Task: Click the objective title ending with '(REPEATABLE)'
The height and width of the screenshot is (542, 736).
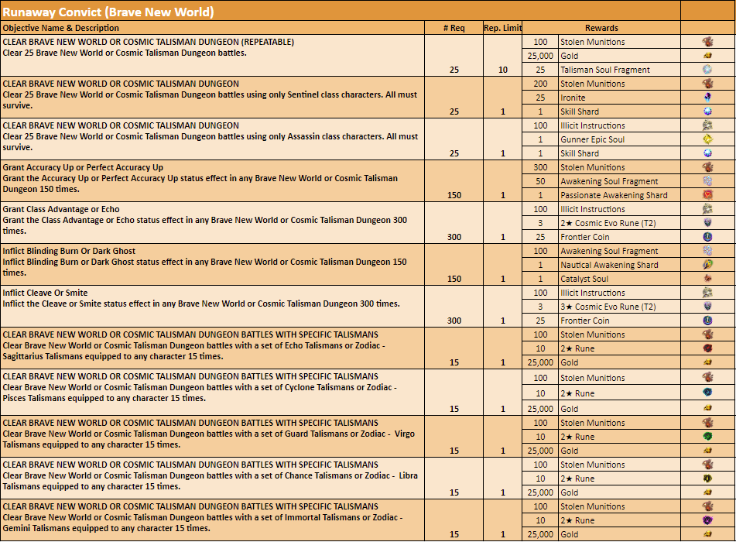Action: 149,42
